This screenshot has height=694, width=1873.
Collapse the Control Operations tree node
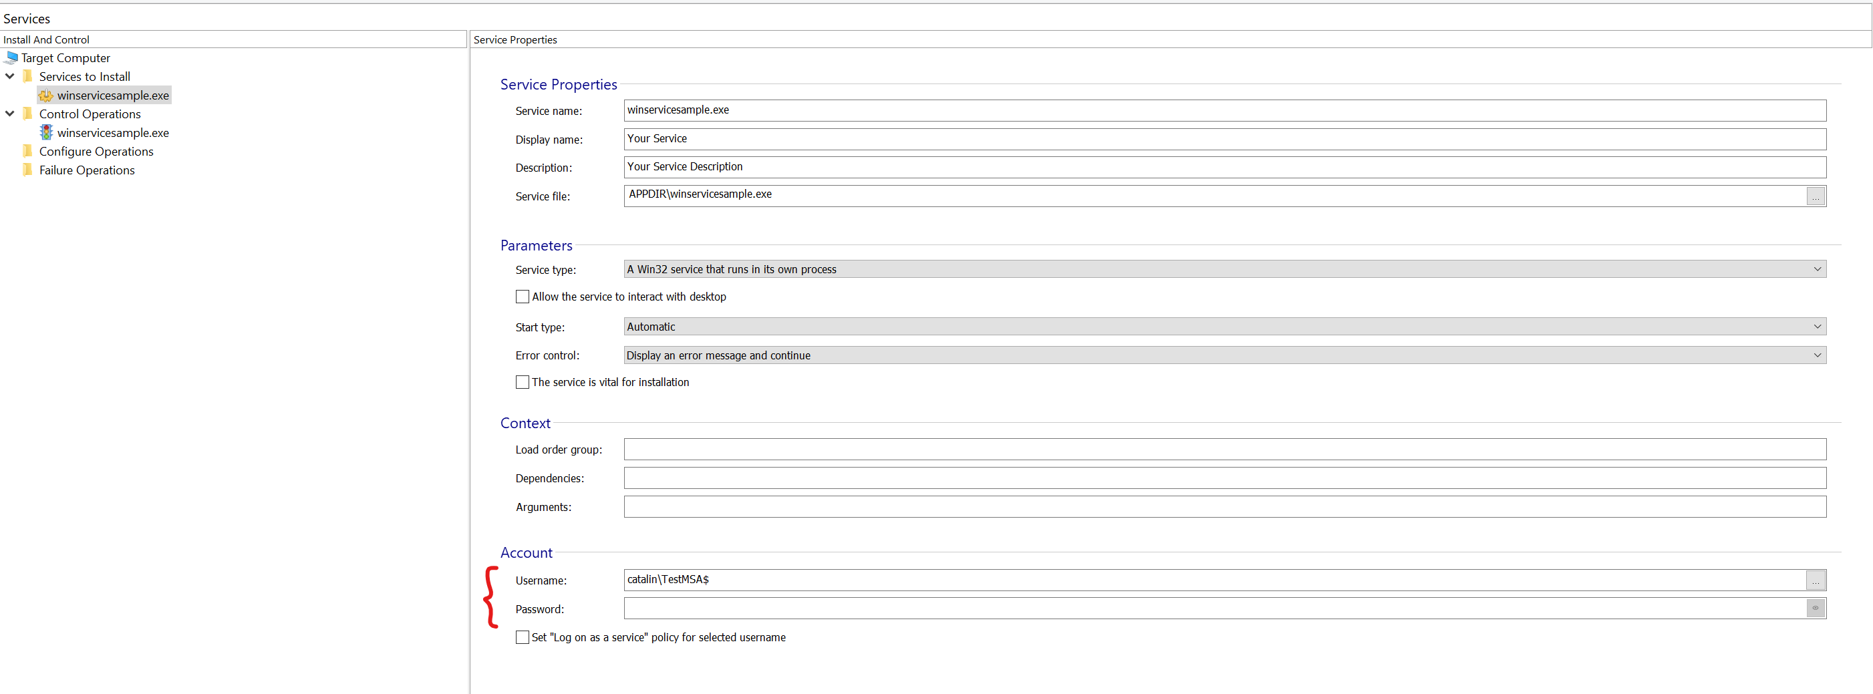click(9, 114)
